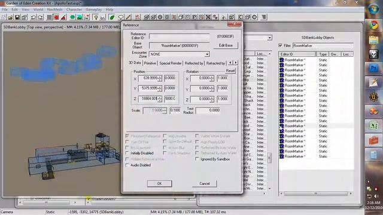Select the pencil edit tool in toolbar
Screen dimensions: 383x215
click(x=128, y=17)
